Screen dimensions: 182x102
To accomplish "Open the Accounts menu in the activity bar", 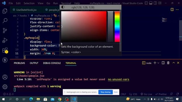I will [x=5, y=77].
